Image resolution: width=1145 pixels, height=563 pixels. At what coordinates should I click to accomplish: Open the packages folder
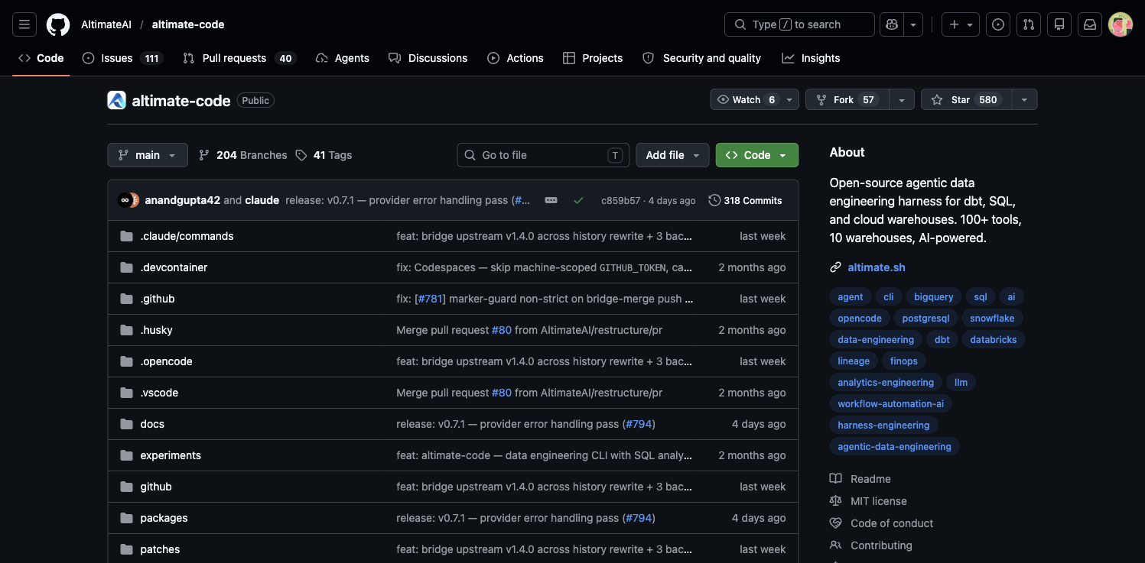tap(164, 518)
